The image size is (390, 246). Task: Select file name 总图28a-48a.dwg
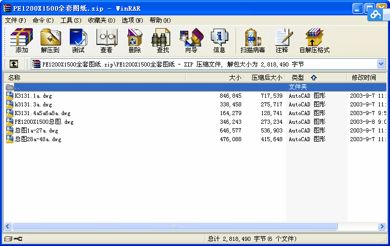38,139
